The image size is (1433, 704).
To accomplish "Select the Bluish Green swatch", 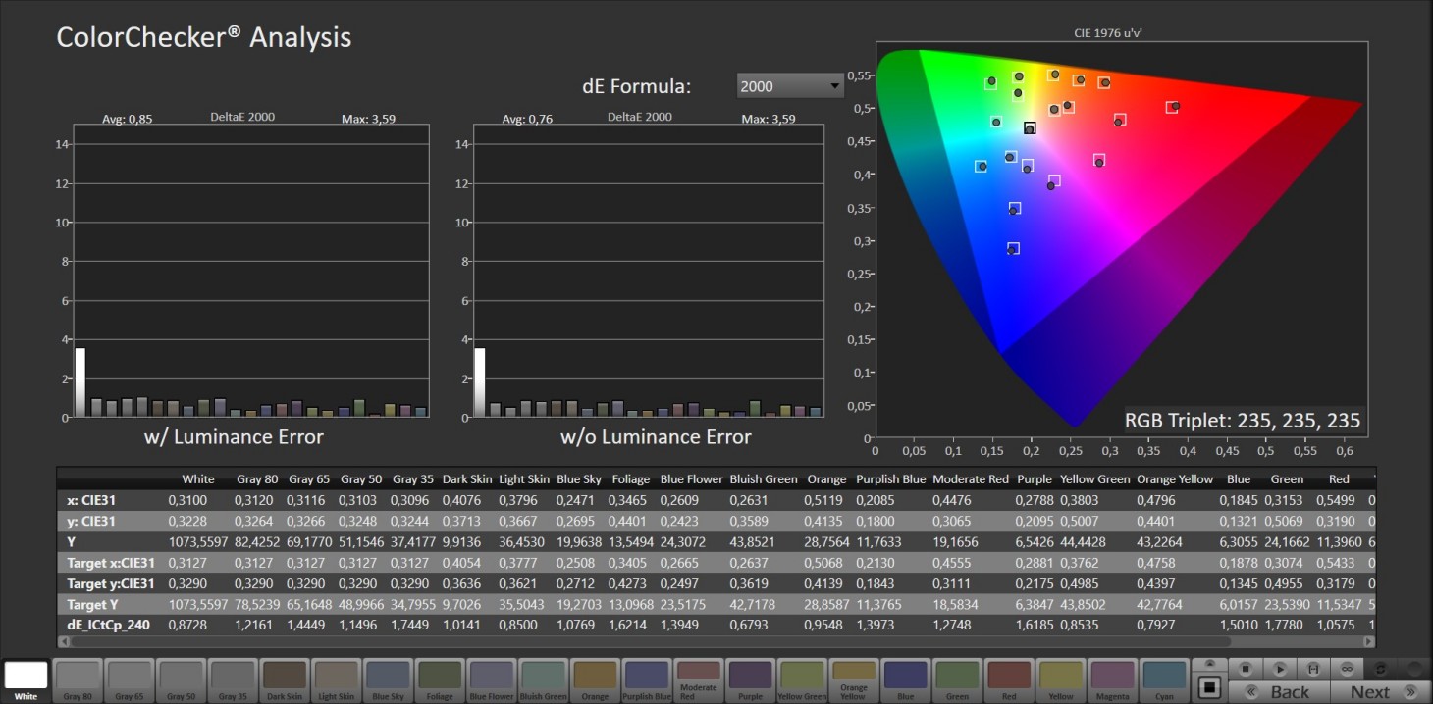I will (543, 680).
